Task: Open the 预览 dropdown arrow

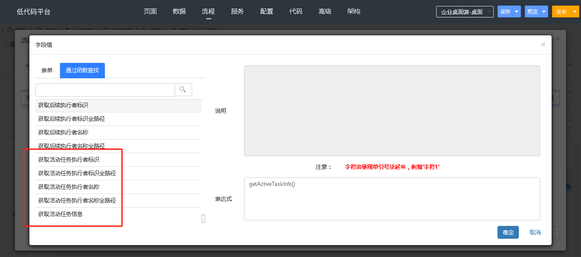Action: [544, 12]
